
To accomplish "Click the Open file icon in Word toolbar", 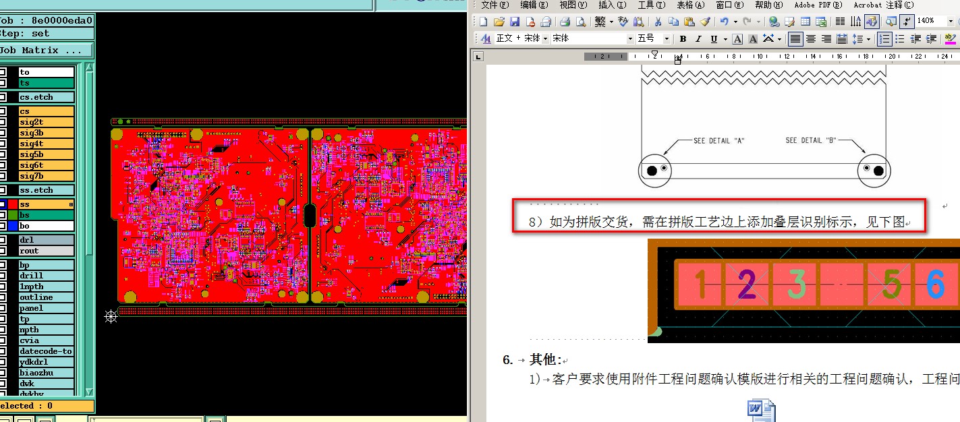I will pyautogui.click(x=499, y=22).
